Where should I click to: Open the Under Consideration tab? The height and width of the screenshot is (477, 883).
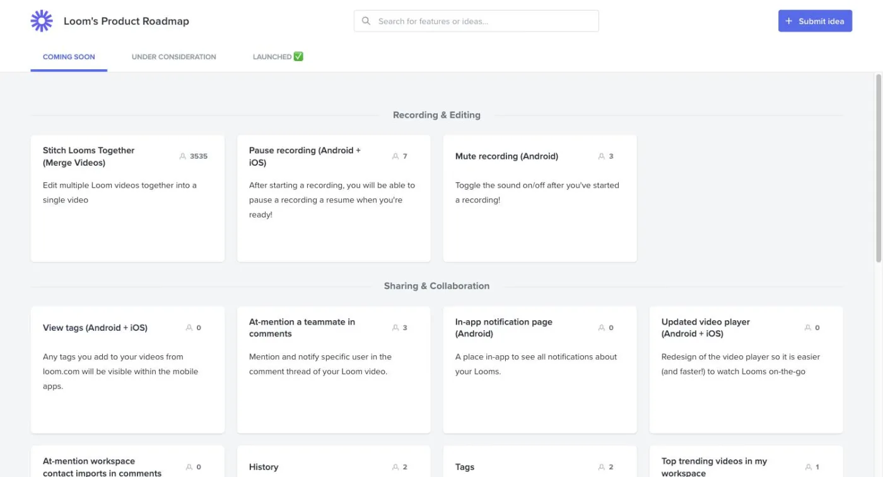click(173, 57)
